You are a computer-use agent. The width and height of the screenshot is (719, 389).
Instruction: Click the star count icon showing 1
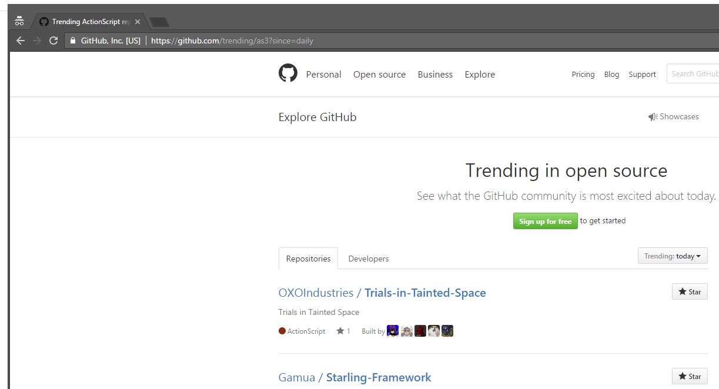[x=340, y=331]
